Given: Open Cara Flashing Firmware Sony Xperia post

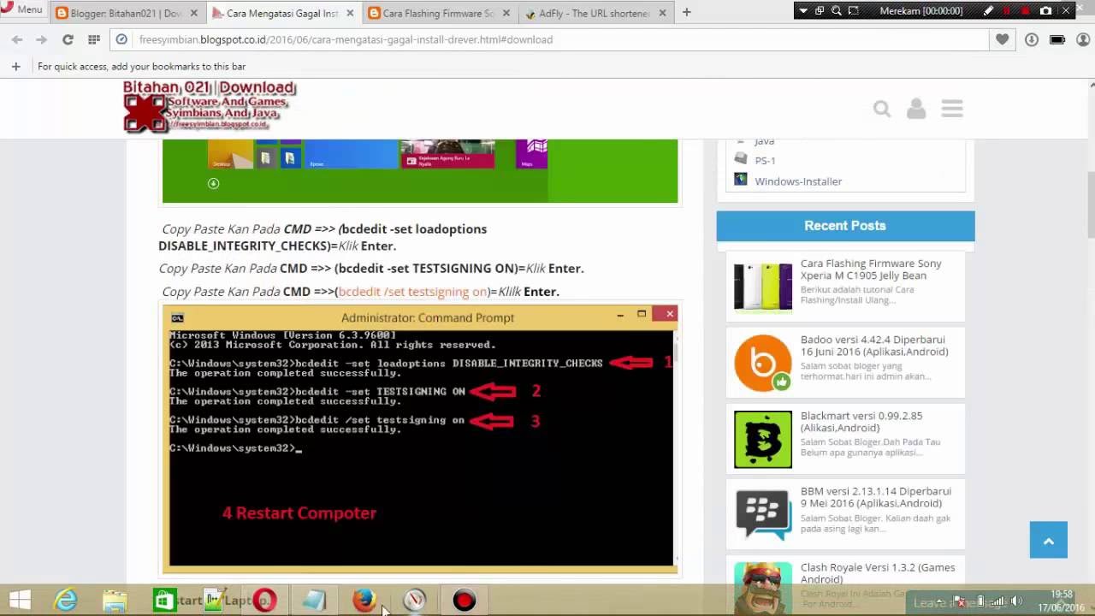Looking at the screenshot, I should pos(871,269).
